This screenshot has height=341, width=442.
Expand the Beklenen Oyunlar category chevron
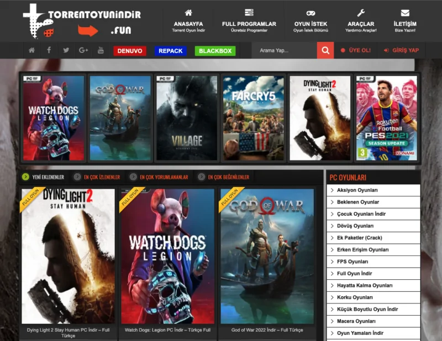point(332,202)
